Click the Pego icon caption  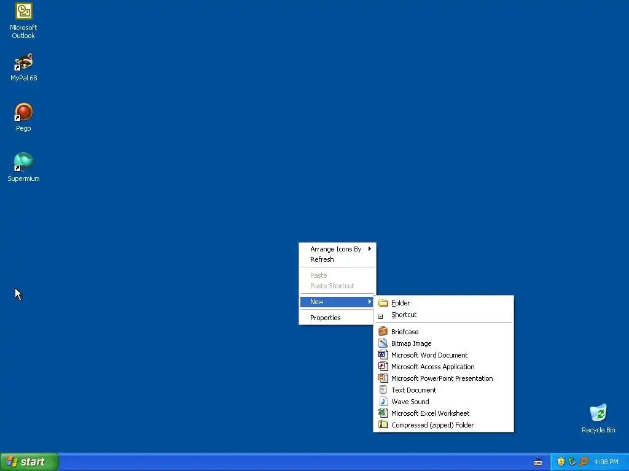click(x=23, y=128)
